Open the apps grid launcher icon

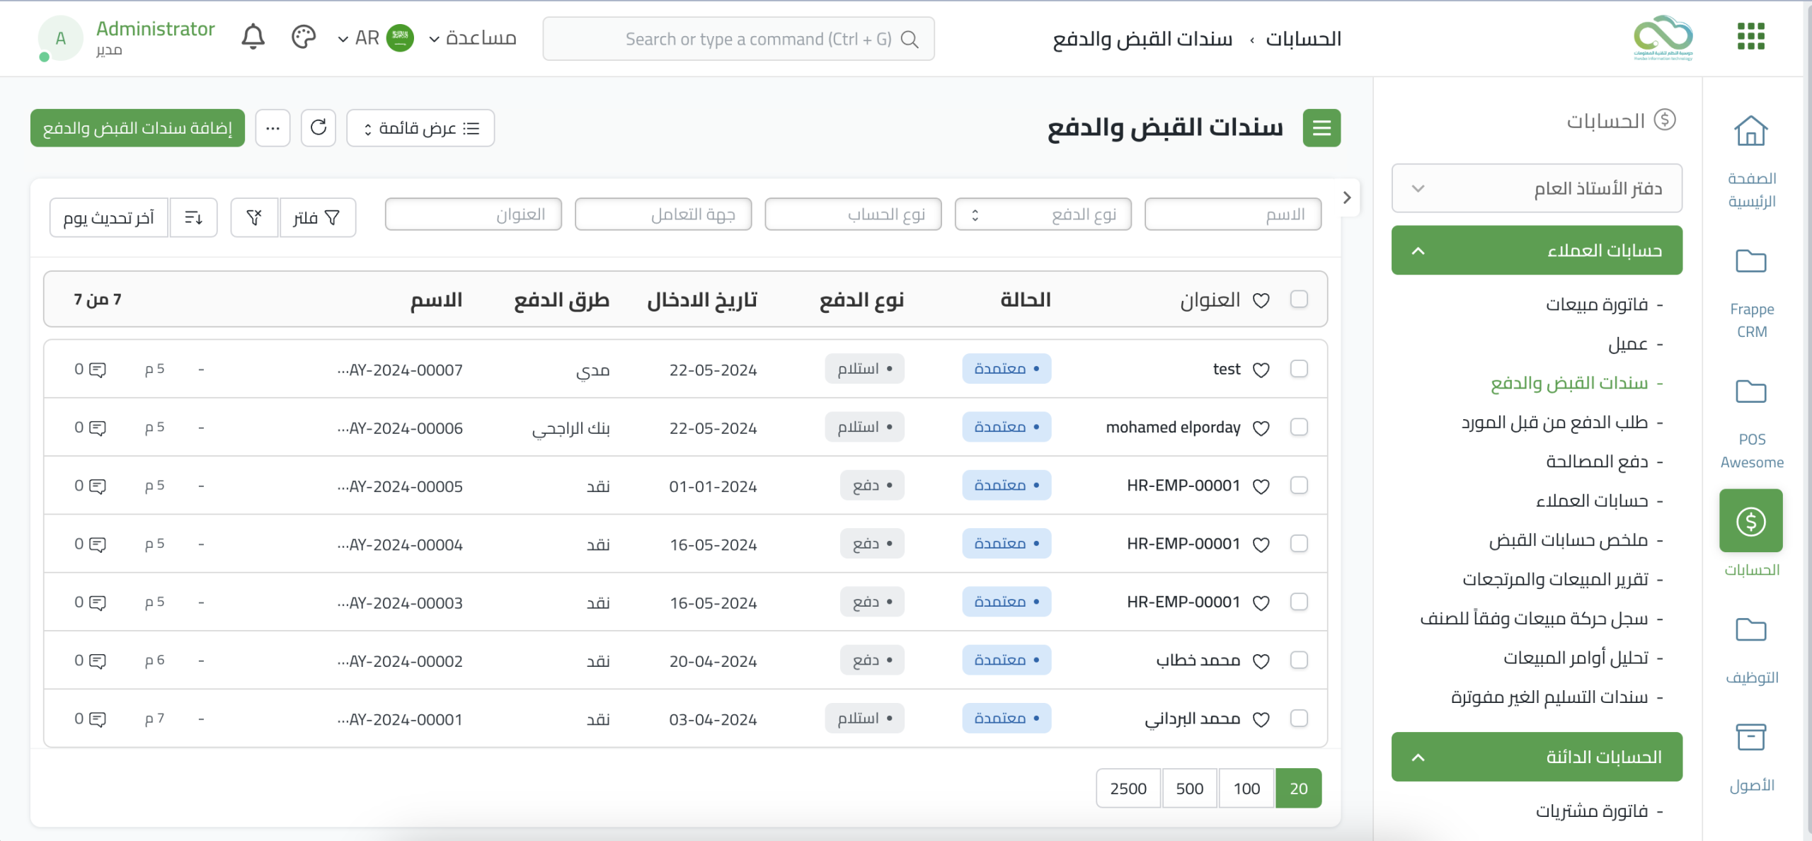[1750, 37]
